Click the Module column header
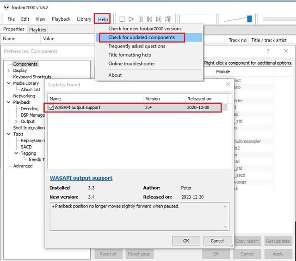 pos(244,71)
